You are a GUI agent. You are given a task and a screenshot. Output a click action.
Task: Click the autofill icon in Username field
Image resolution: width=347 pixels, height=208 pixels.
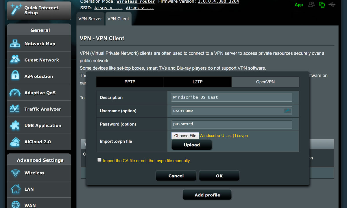(287, 111)
